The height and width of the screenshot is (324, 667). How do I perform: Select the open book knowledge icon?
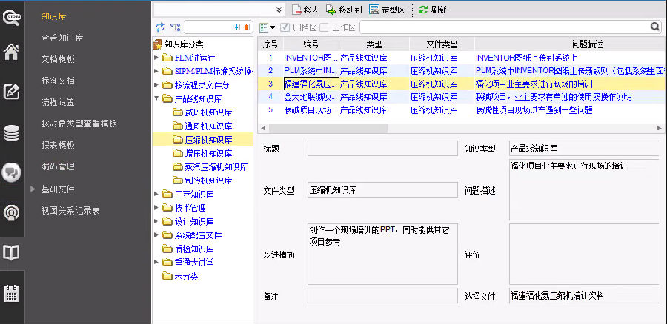pos(12,253)
